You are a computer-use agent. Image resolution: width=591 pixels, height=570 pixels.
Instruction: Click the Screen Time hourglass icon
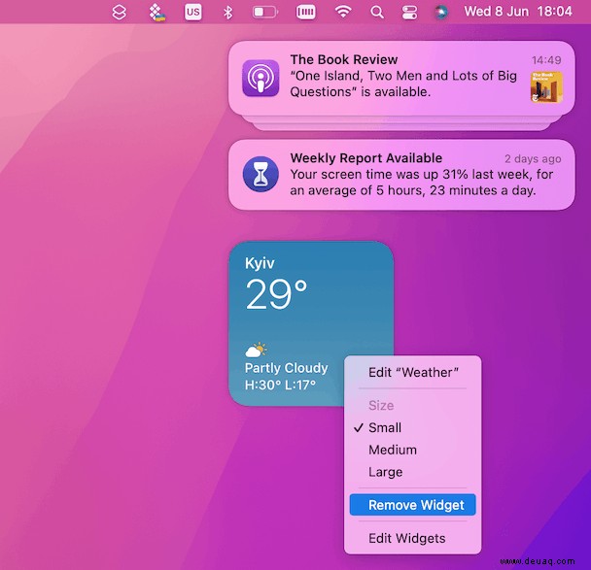[x=261, y=175]
